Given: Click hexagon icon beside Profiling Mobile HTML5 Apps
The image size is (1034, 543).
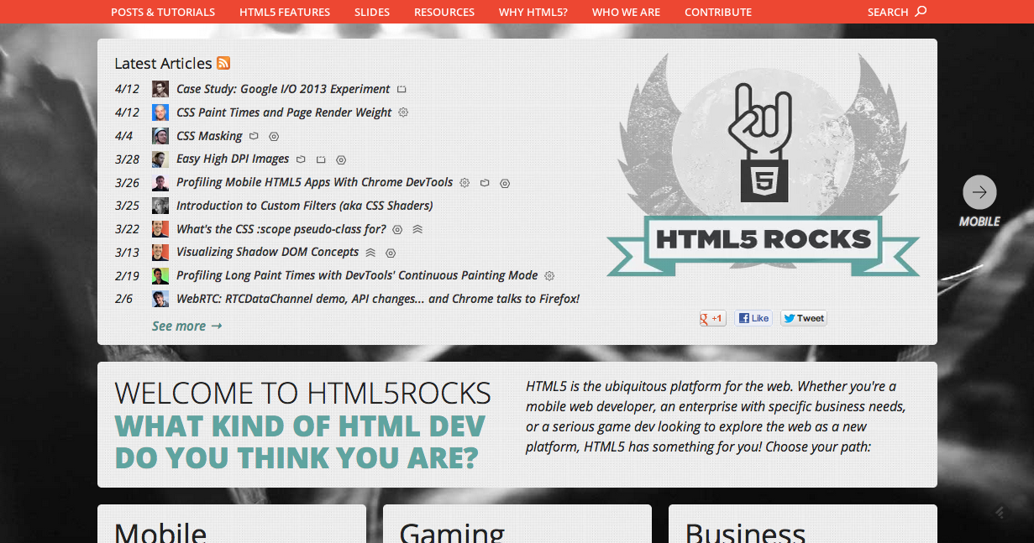Looking at the screenshot, I should 505,183.
